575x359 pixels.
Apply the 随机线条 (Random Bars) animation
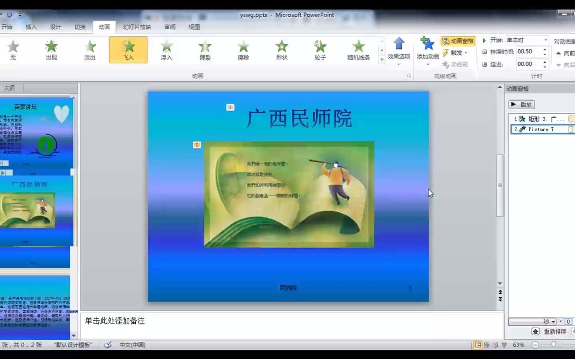(x=359, y=50)
